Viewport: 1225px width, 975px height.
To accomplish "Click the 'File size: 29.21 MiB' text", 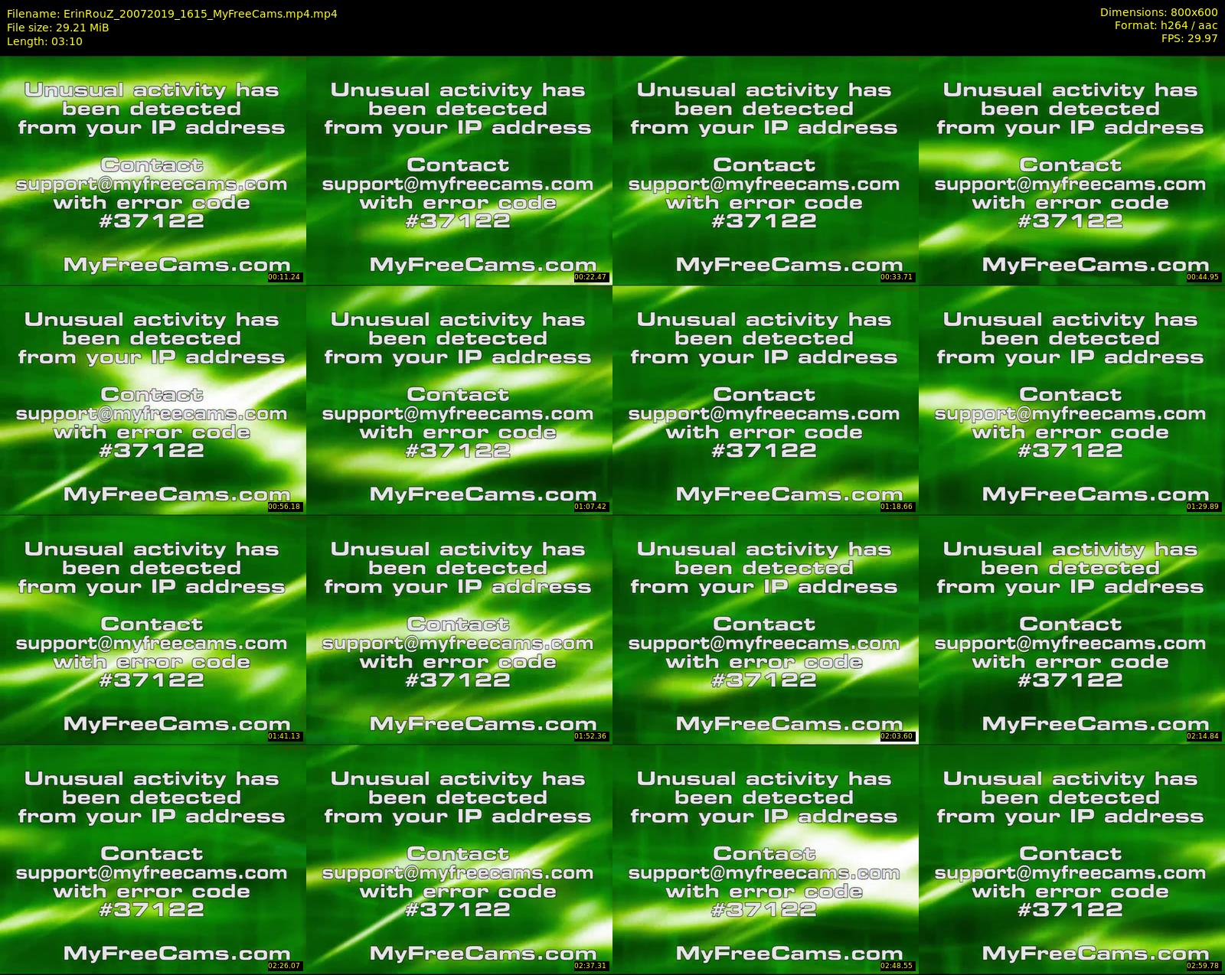I will pos(58,28).
